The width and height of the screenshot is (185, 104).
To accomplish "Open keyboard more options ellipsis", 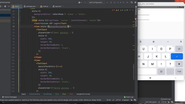I will click(168, 42).
